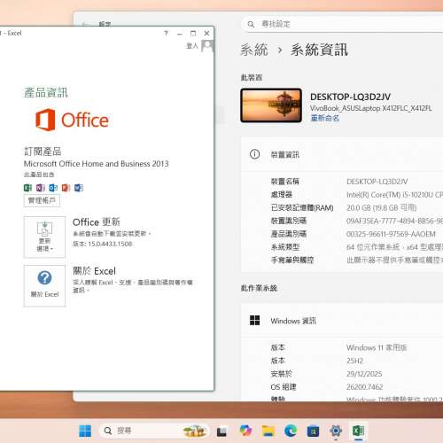Click the Settings gear taskbar icon
This screenshot has height=443, width=443.
[x=336, y=431]
